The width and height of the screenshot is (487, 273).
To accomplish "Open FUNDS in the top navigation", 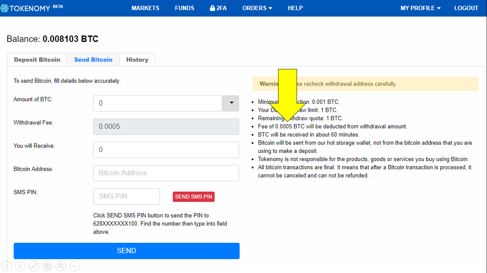I will (x=185, y=8).
